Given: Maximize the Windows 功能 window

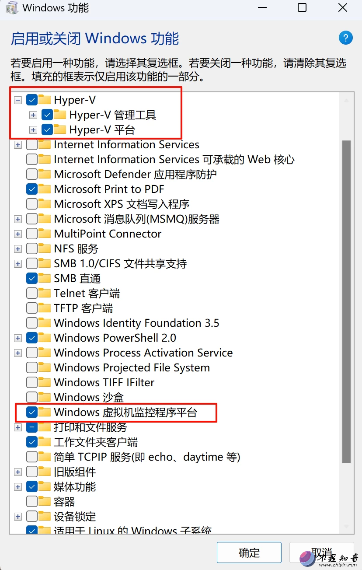Looking at the screenshot, I should coord(302,7).
